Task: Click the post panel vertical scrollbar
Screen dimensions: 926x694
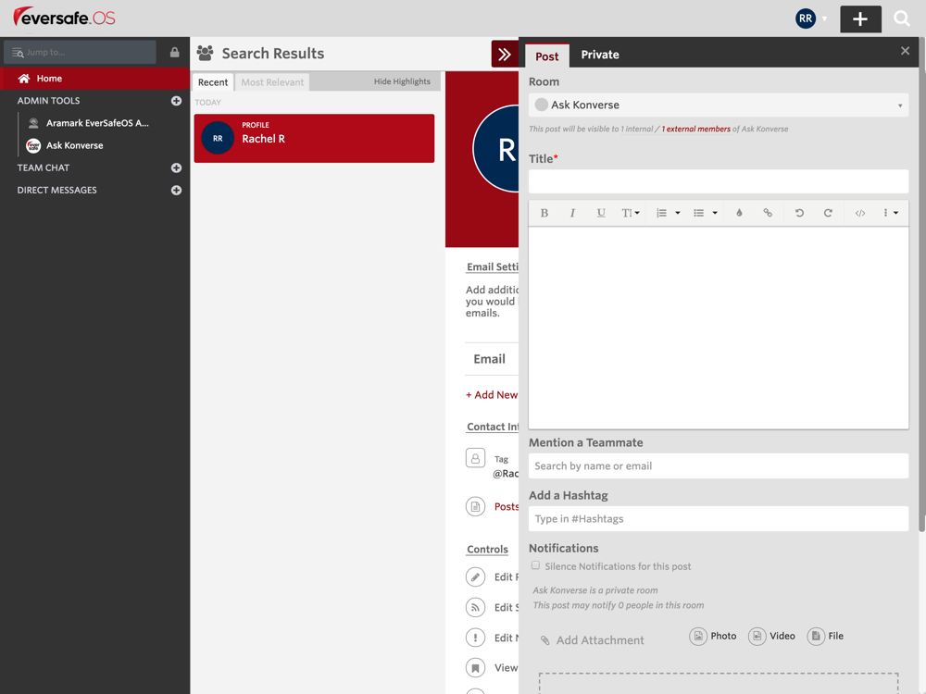Action: [x=922, y=283]
